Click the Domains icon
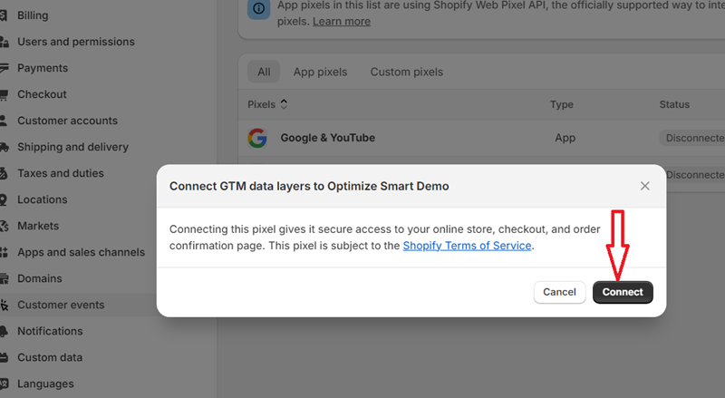Viewport: 725px width, 398px height. (4, 279)
